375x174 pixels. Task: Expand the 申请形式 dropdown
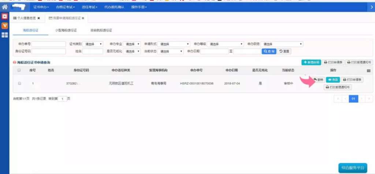[x=174, y=44]
